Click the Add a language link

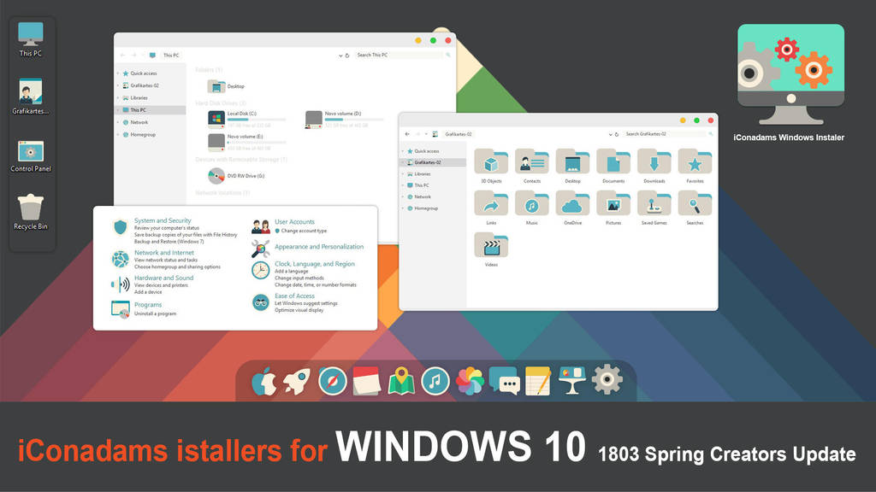[291, 271]
